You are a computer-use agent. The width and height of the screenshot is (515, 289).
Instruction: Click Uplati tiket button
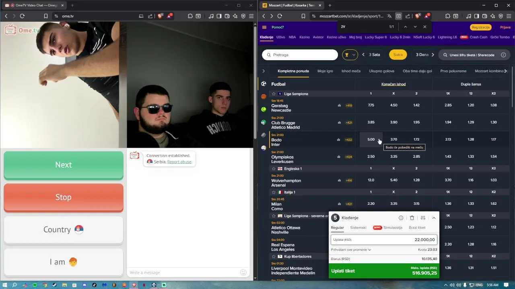(384, 271)
